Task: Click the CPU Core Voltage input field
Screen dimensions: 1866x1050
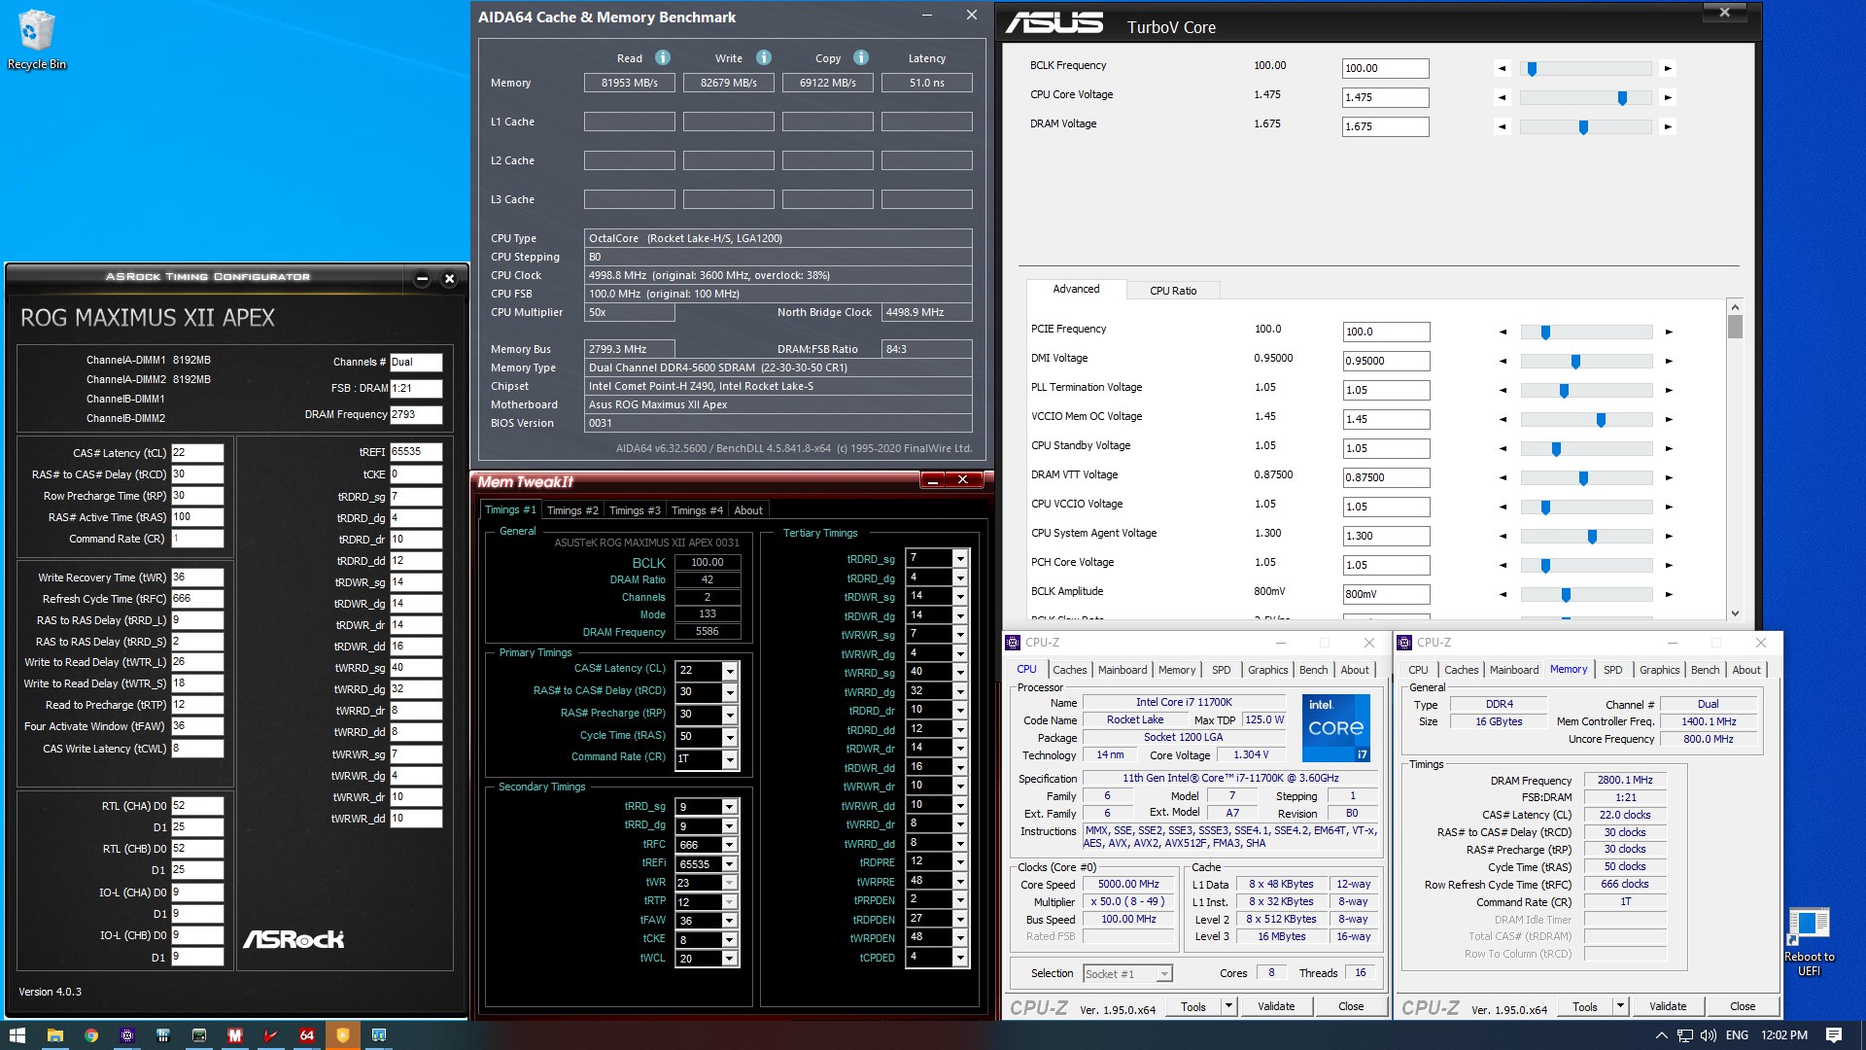Action: click(1385, 97)
